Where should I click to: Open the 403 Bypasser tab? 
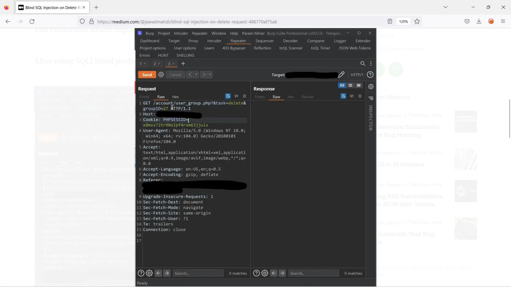pyautogui.click(x=234, y=48)
